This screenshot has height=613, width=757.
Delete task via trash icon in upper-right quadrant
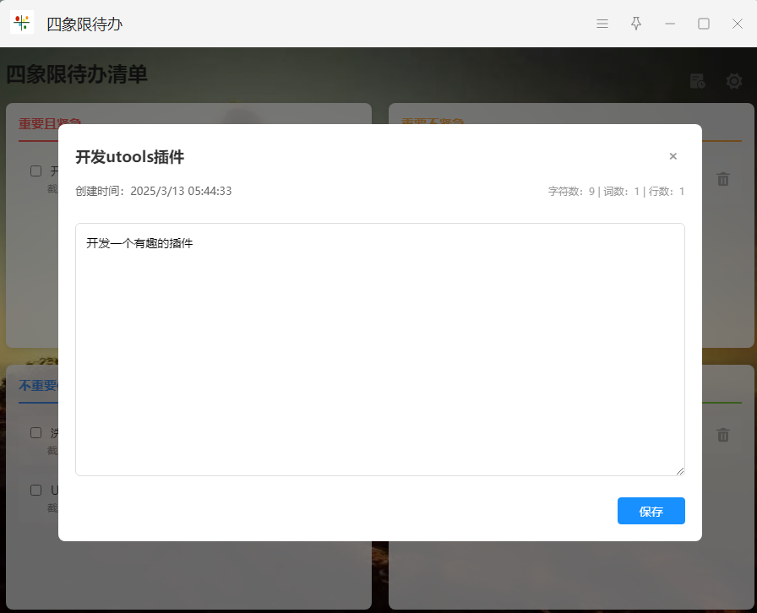tap(722, 179)
